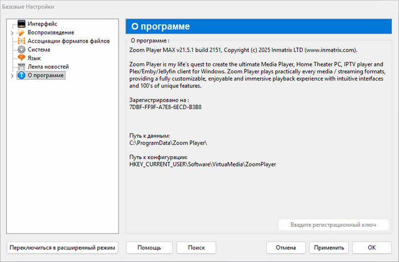Click the Применить button

(x=329, y=248)
